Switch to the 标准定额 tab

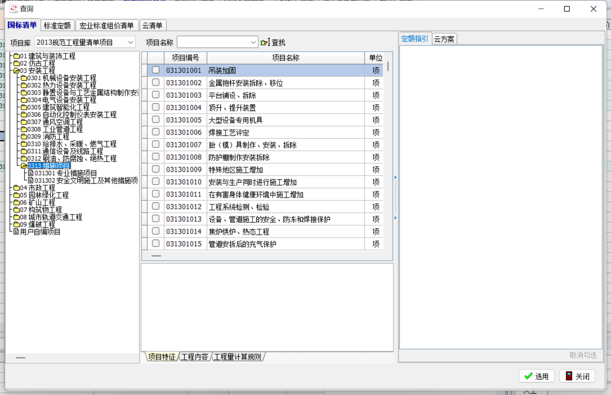[x=57, y=26]
